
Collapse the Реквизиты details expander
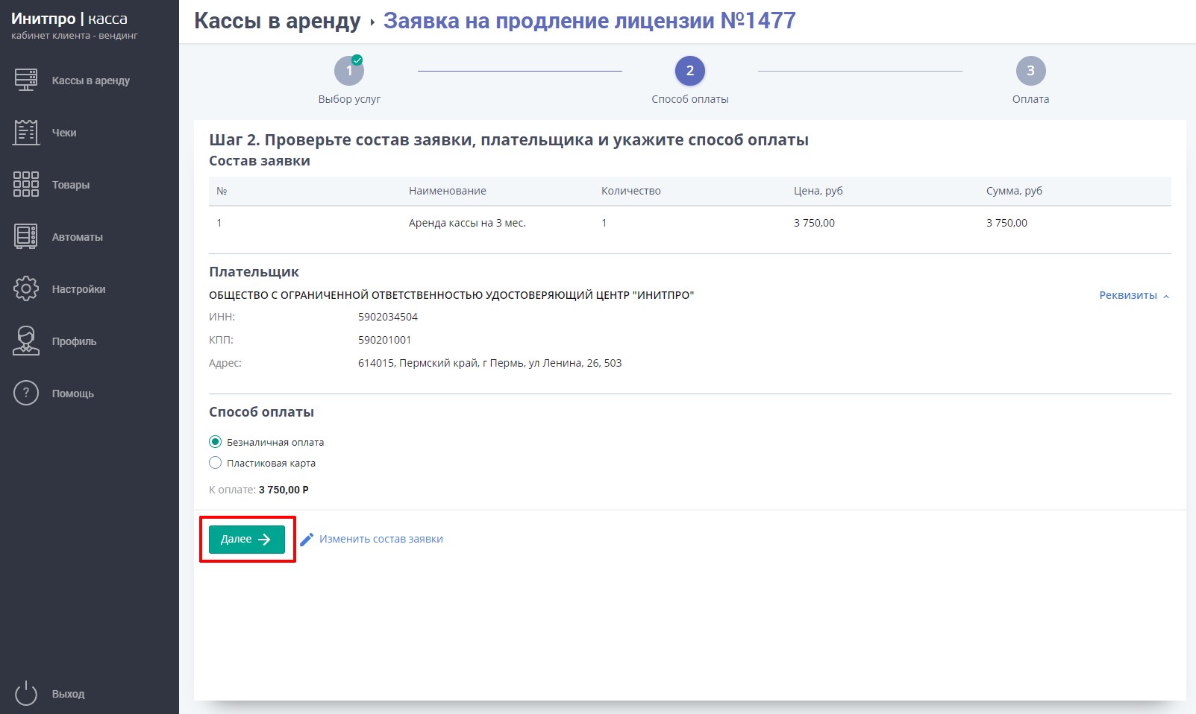point(1134,296)
